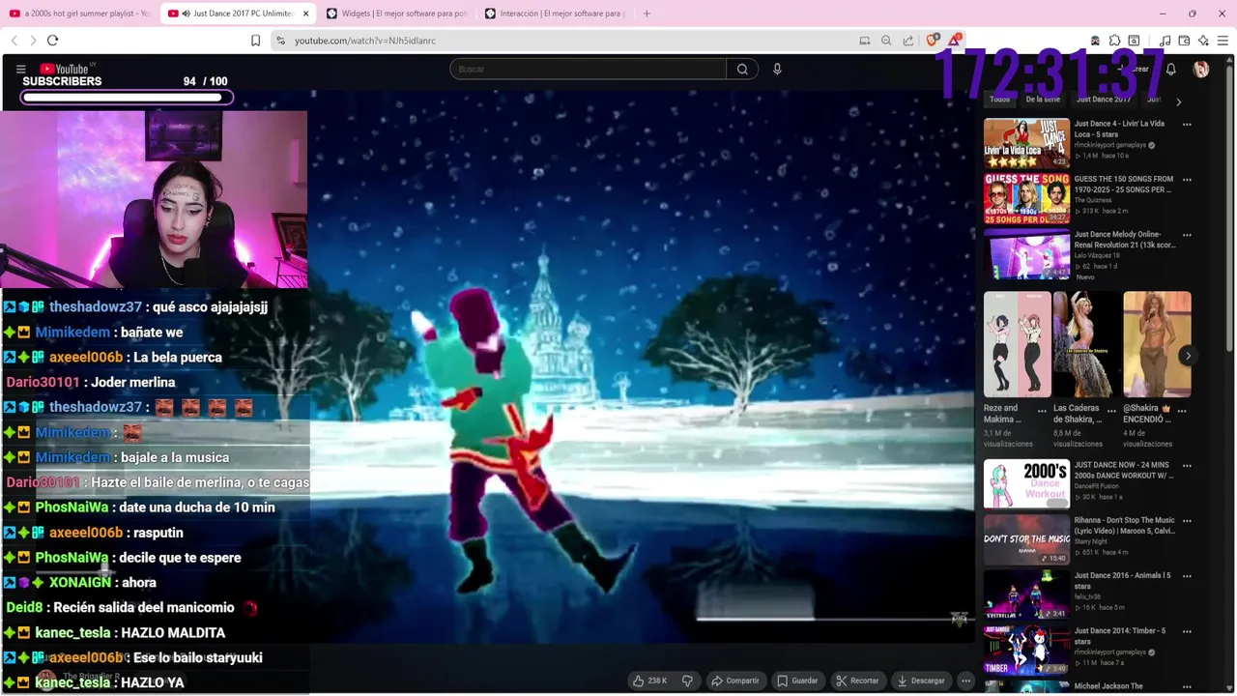Image resolution: width=1237 pixels, height=696 pixels.
Task: Open Brave Shields lion icon
Action: pos(932,41)
